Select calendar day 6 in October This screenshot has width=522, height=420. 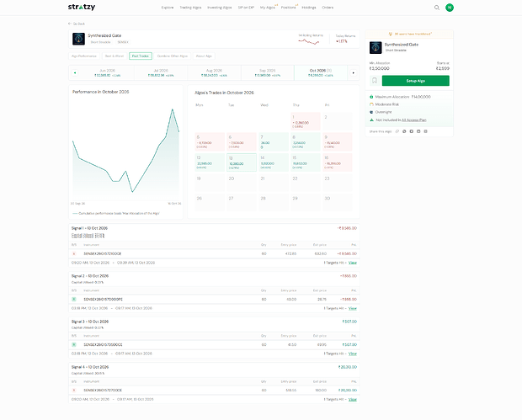coord(242,141)
